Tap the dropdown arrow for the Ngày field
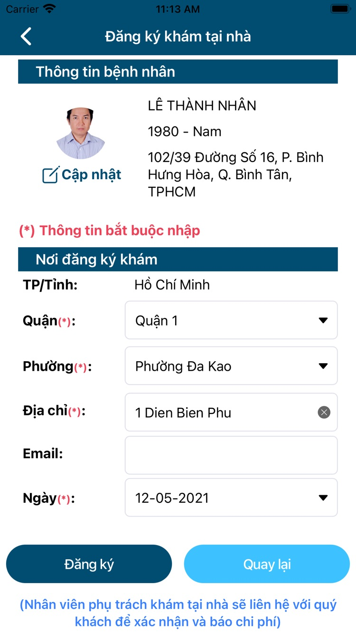 pyautogui.click(x=323, y=498)
